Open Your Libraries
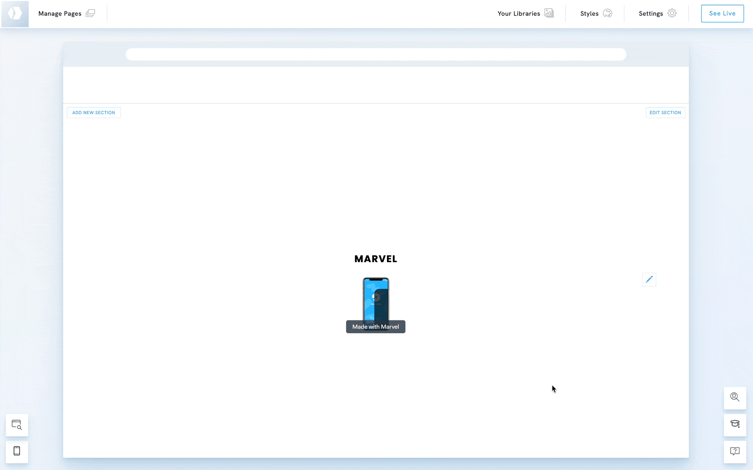 click(x=519, y=13)
